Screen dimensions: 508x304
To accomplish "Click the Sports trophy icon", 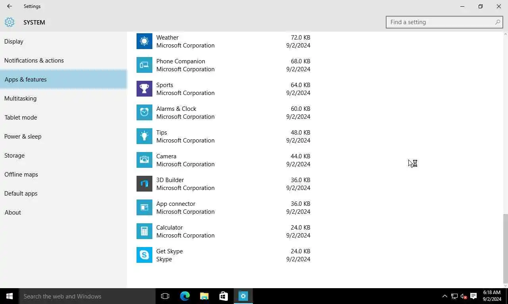I will click(144, 89).
